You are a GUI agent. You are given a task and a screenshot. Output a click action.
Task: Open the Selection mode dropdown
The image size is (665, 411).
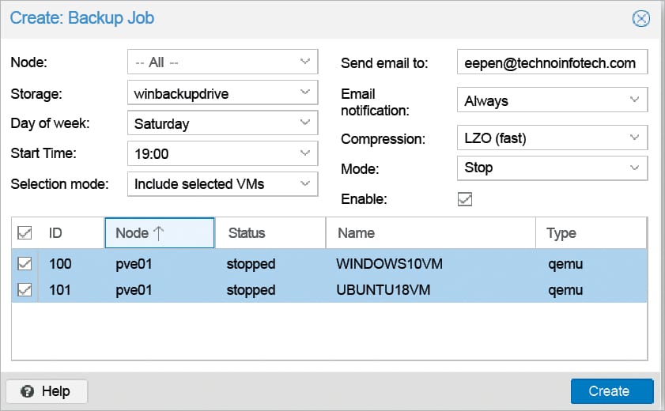(x=306, y=184)
